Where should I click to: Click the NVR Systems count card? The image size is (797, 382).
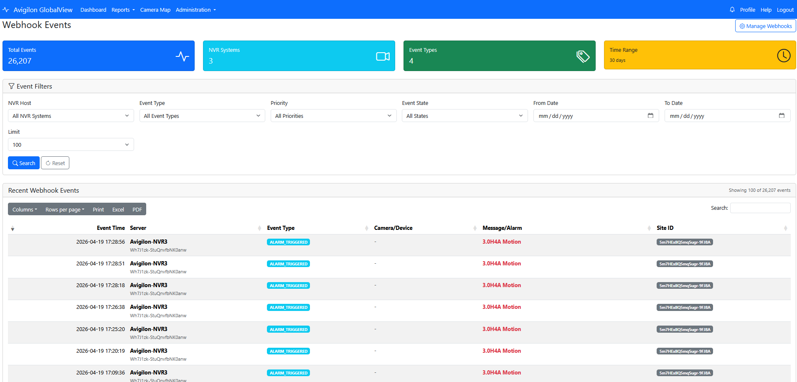pos(299,56)
